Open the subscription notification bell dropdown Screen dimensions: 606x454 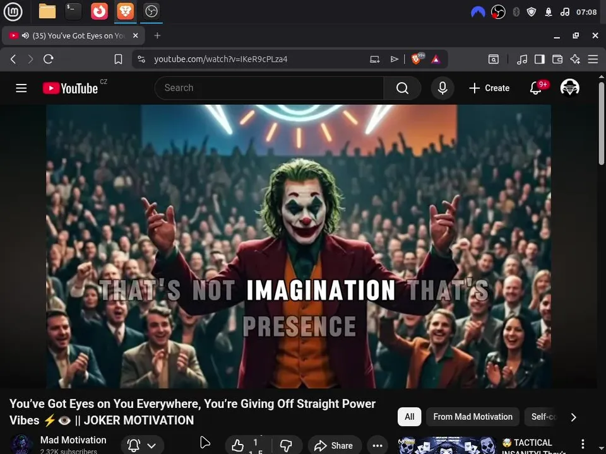coord(142,446)
